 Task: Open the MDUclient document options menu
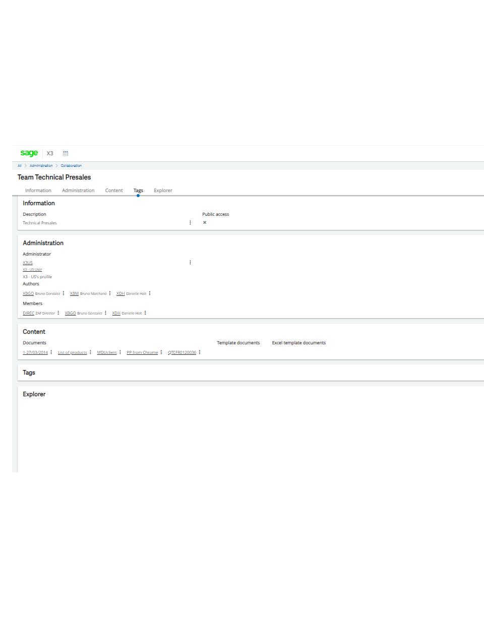(x=119, y=352)
